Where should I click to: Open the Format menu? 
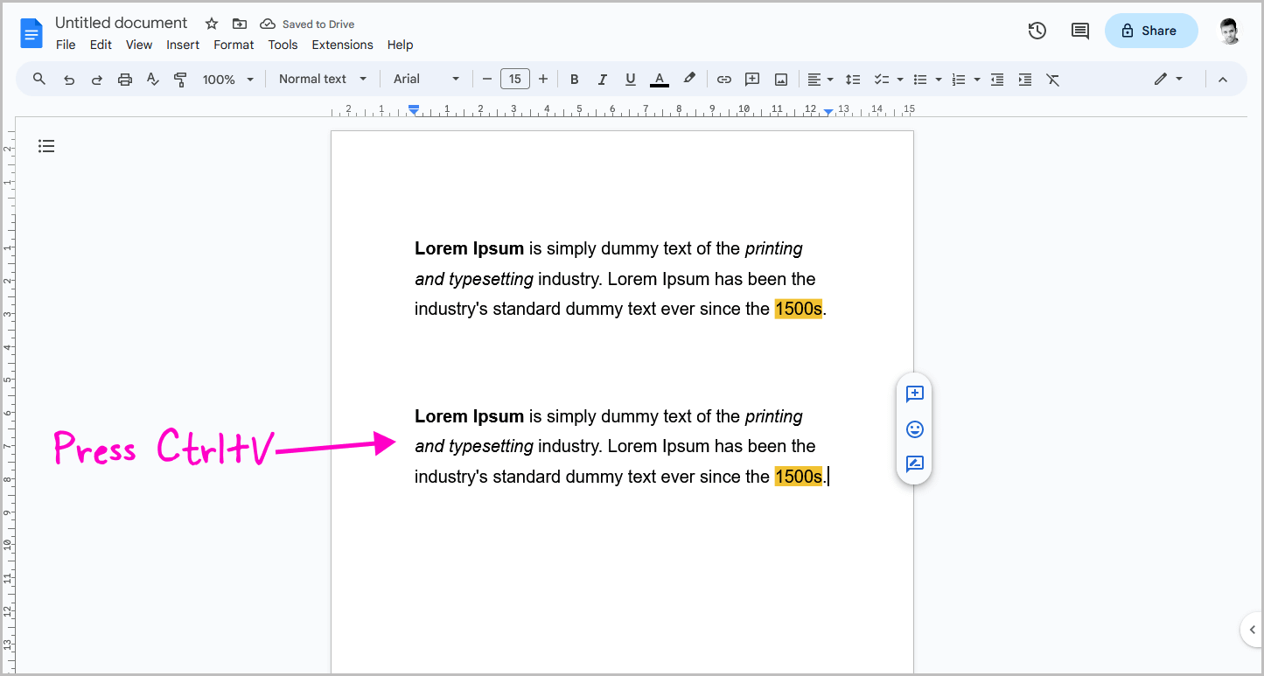coord(233,45)
